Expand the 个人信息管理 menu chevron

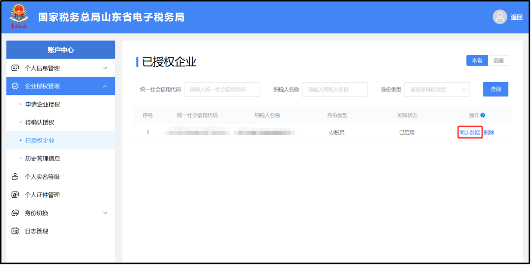[105, 68]
